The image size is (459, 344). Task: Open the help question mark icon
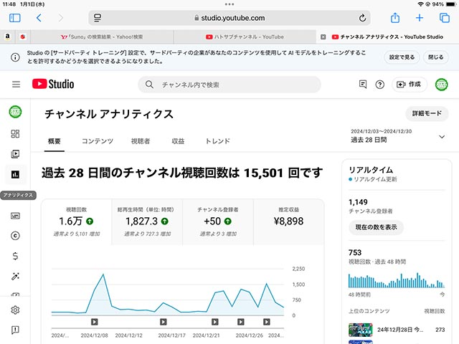point(379,85)
